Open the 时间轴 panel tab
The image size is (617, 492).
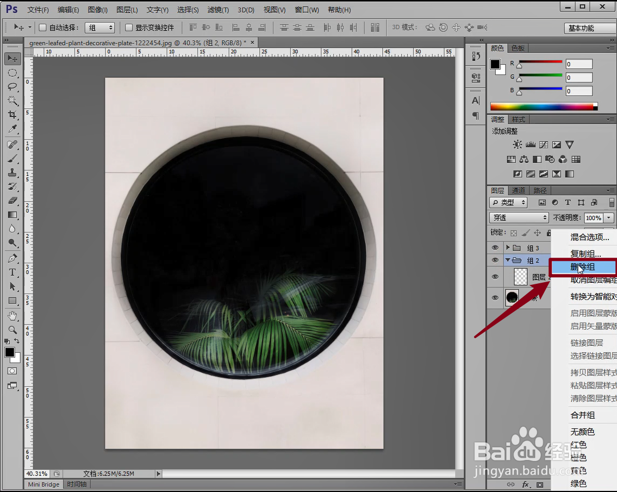[77, 484]
